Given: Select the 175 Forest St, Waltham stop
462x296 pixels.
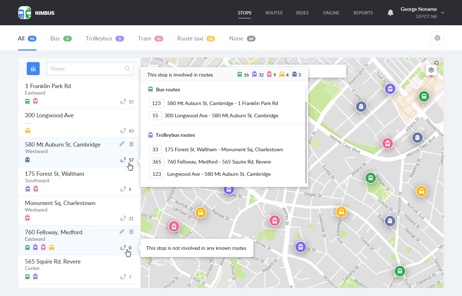Looking at the screenshot, I should [x=55, y=174].
